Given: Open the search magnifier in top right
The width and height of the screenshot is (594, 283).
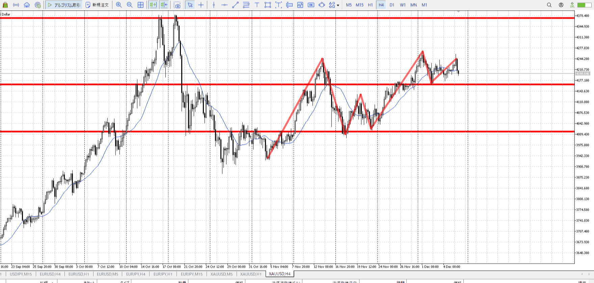Looking at the screenshot, I should point(549,5).
